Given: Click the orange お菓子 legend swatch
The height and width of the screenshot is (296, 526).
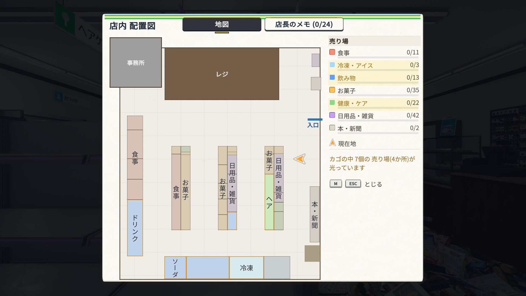Looking at the screenshot, I should (x=332, y=90).
